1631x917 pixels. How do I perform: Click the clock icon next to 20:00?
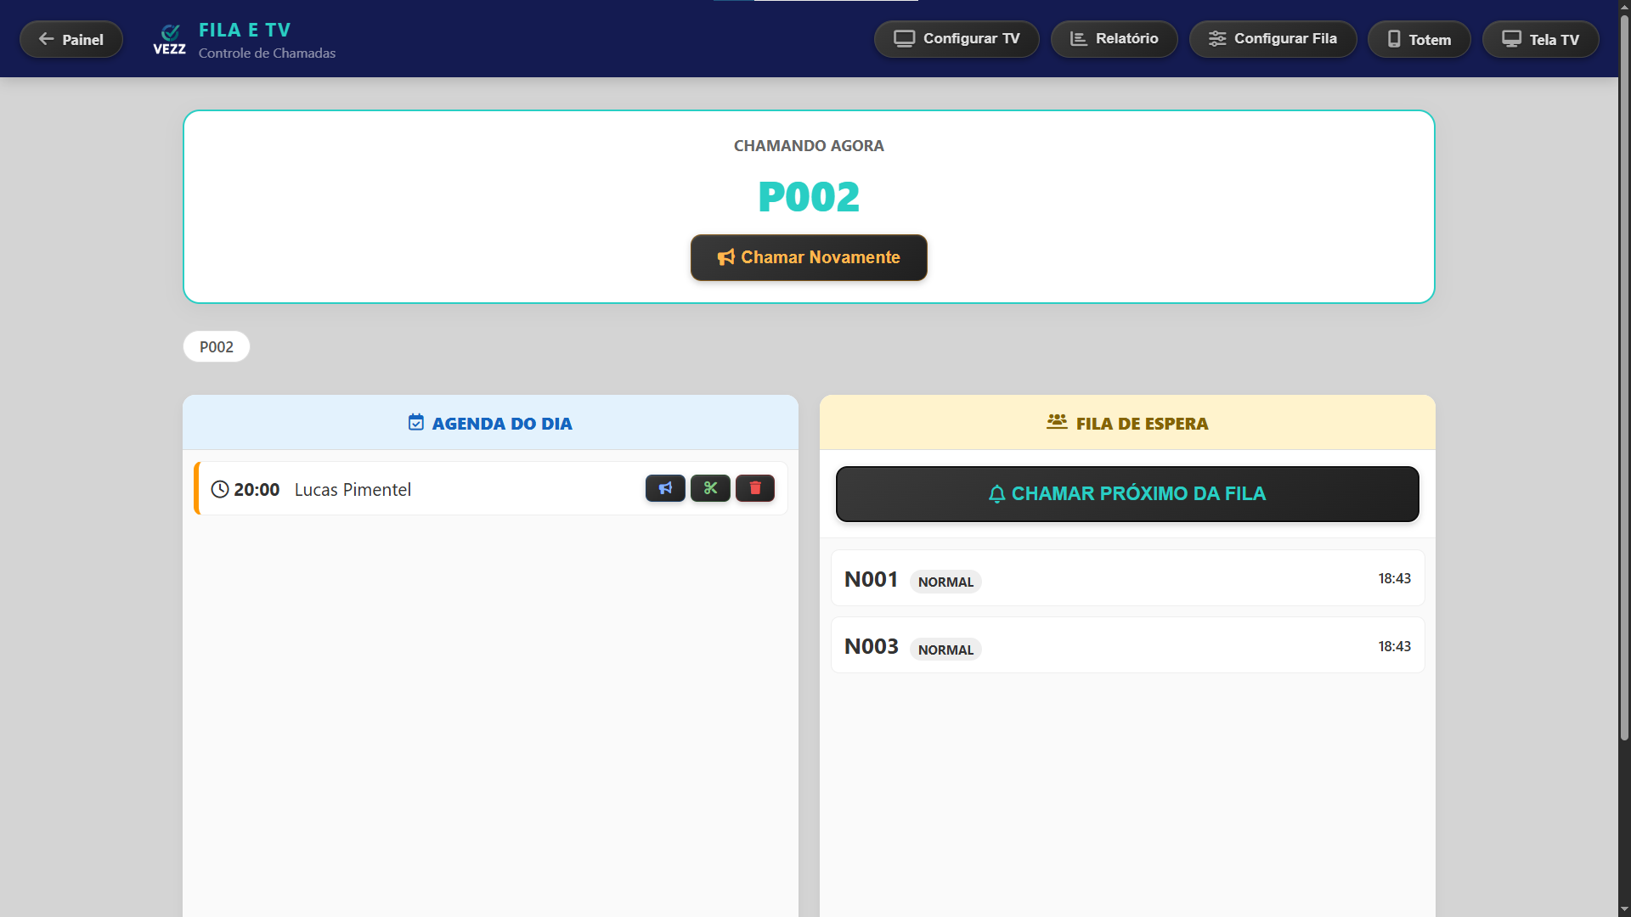220,489
